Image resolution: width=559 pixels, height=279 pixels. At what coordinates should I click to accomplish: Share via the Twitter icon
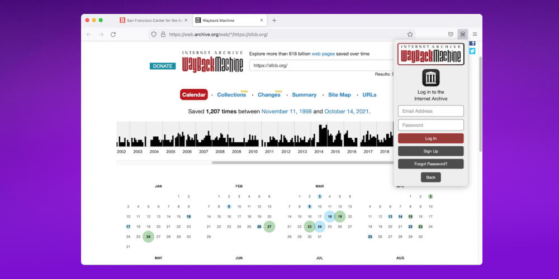472,51
